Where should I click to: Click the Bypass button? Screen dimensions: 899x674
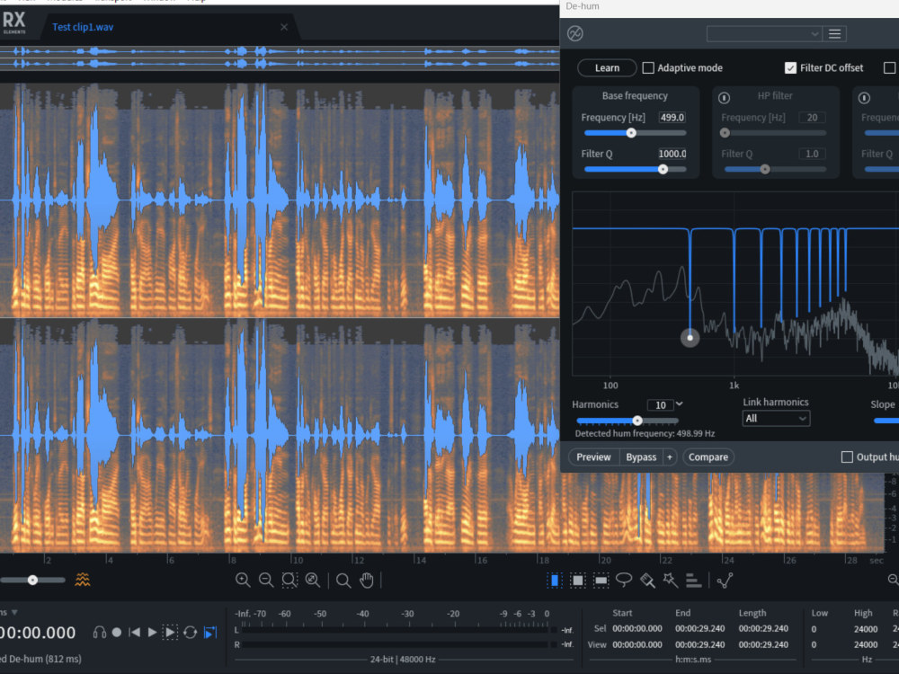pos(641,457)
